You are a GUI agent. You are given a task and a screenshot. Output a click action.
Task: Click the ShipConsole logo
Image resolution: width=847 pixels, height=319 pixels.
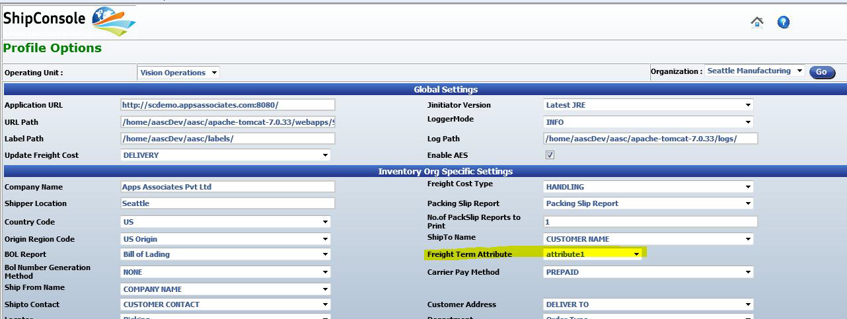[x=69, y=22]
